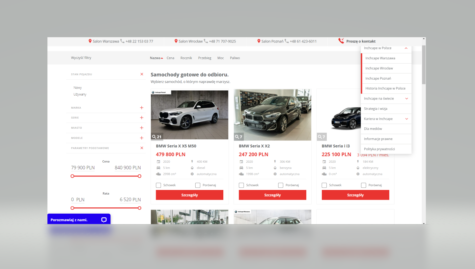Click the Salon Wrocław location pin icon
Screen dimensions: 475x269
point(176,41)
